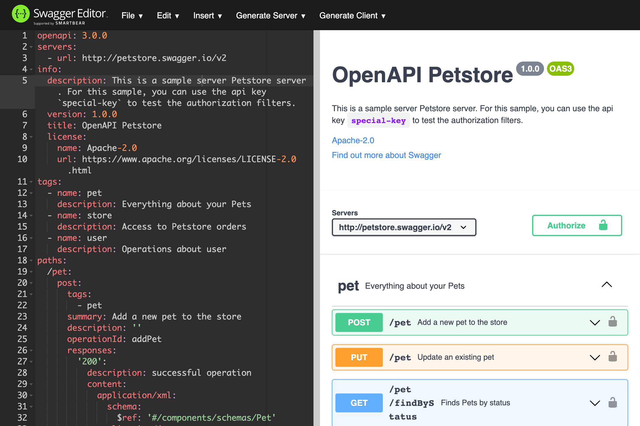Open the Apache-2.0 license link
Image resolution: width=640 pixels, height=426 pixels.
[353, 140]
